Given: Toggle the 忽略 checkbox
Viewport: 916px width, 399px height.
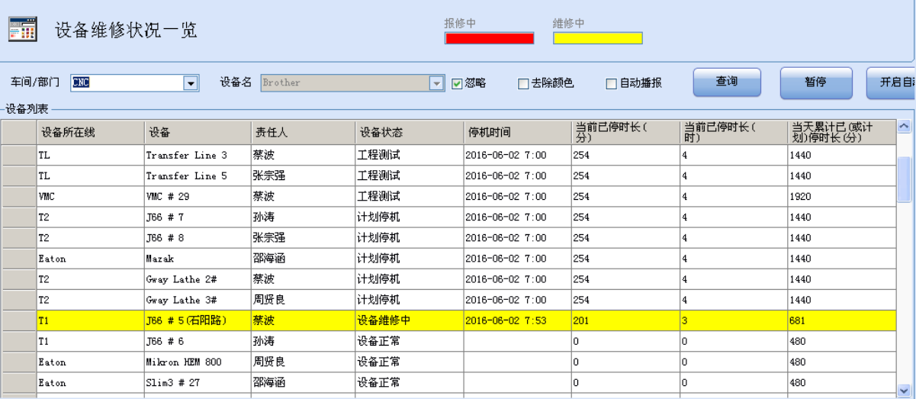Looking at the screenshot, I should (457, 83).
